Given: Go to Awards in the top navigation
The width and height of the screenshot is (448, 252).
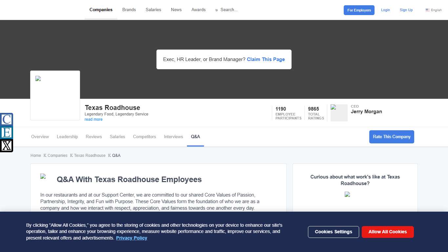Looking at the screenshot, I should (x=198, y=10).
